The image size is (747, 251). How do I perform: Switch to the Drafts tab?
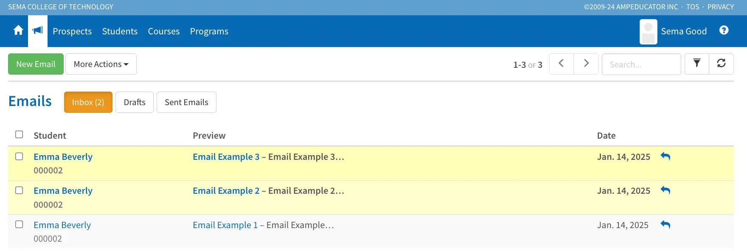(x=135, y=102)
